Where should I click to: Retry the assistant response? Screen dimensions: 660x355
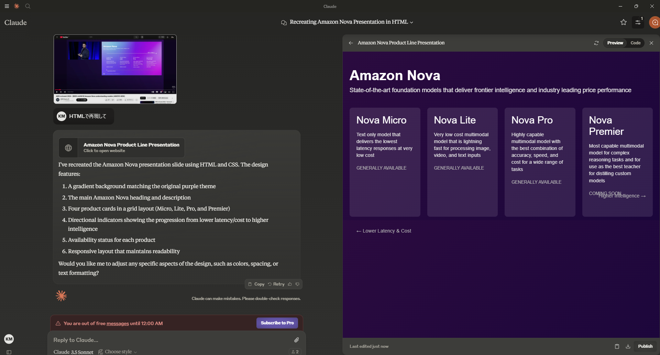(x=276, y=284)
